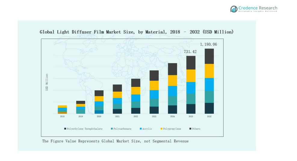
Task: Click the 1,180.06 data label
Action: 208,44
